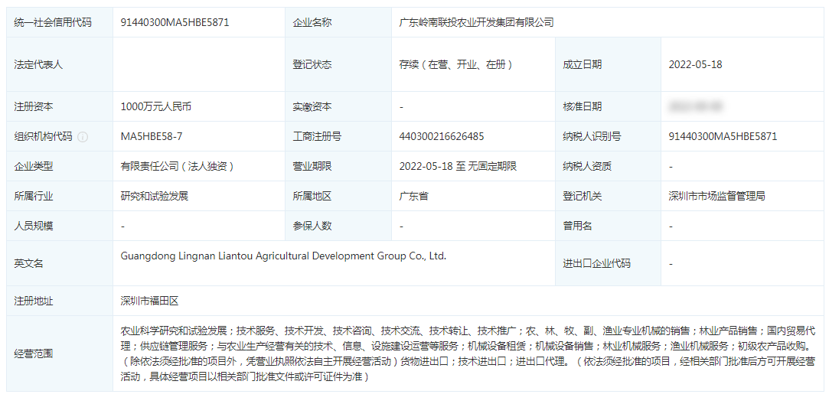
Task: Click business scope paragraph starting 农业科学研究和试验发展
Action: point(468,353)
